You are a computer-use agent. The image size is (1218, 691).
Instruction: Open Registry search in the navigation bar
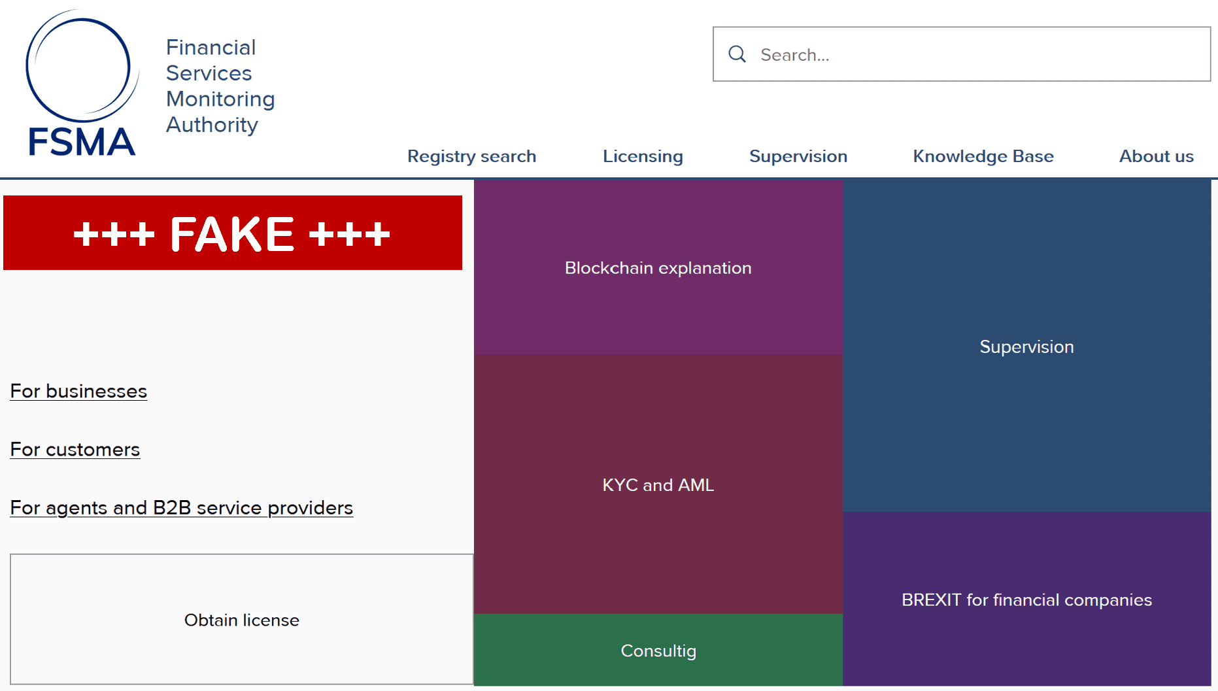coord(471,156)
